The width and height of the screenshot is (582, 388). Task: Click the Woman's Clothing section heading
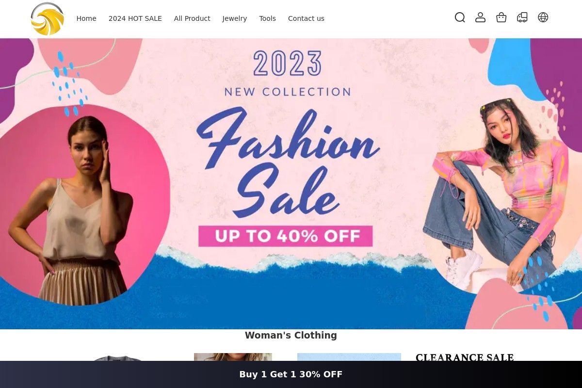(291, 335)
